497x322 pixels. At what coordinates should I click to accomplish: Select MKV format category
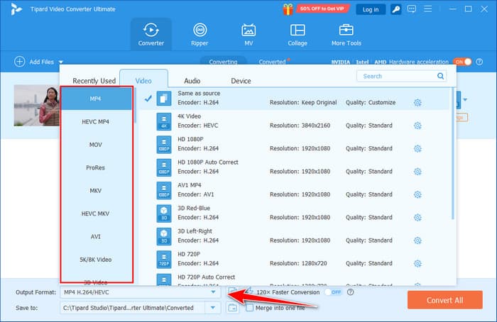95,191
